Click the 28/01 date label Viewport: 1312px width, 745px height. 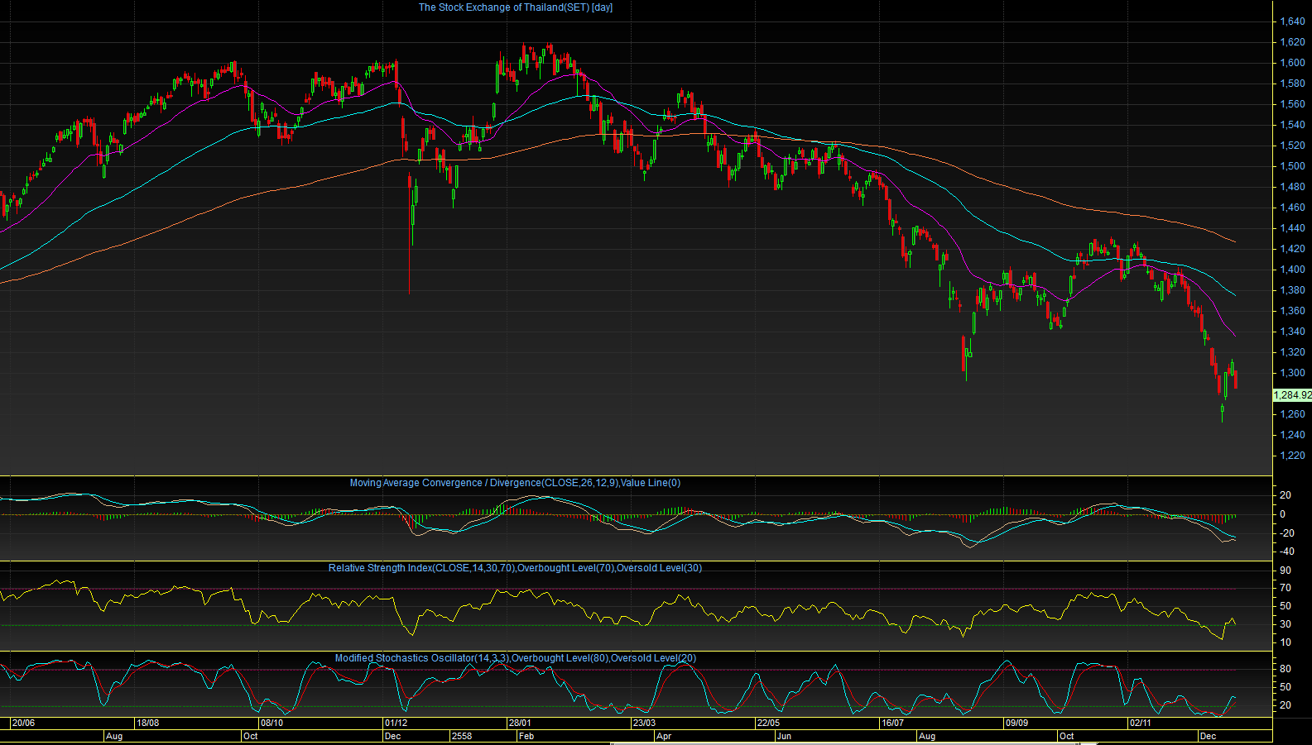(x=520, y=723)
